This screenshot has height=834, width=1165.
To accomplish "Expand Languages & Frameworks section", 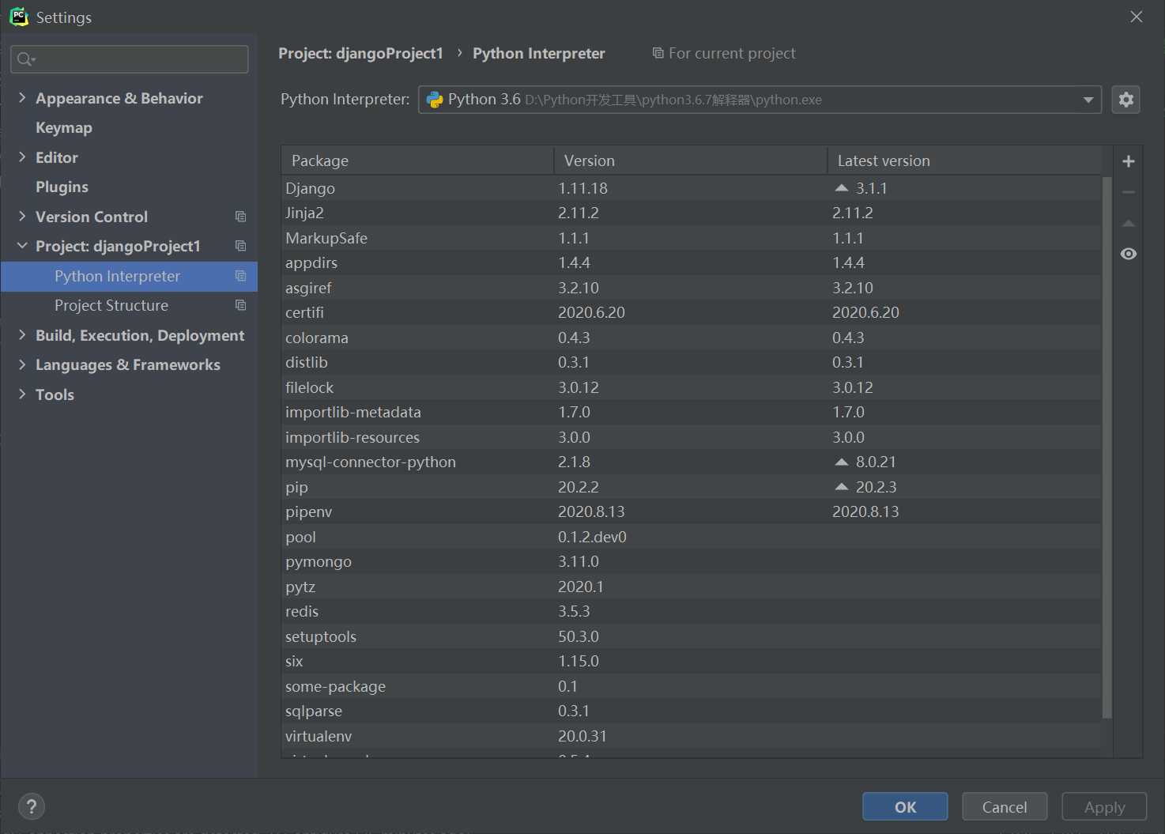I will [22, 364].
